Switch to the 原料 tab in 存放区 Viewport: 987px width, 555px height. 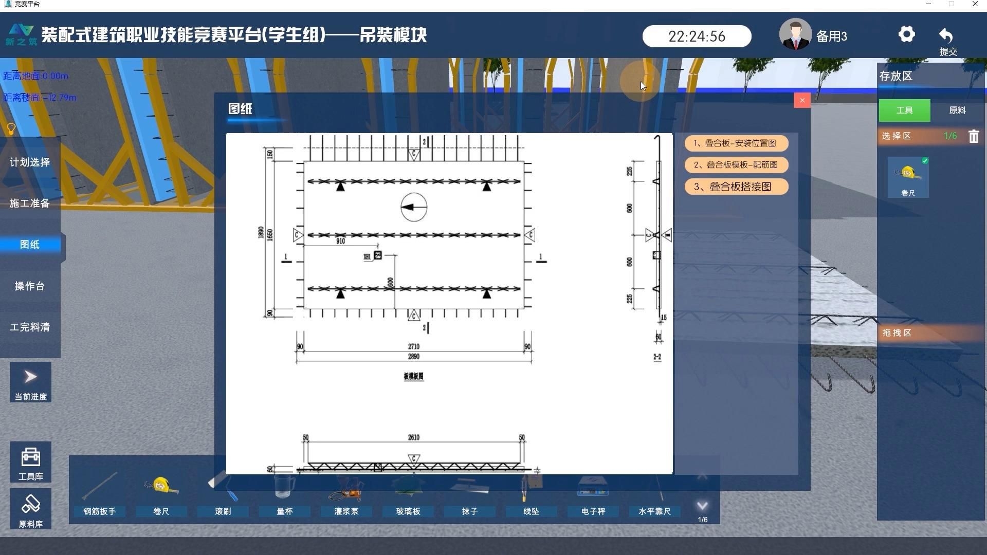[x=957, y=110]
